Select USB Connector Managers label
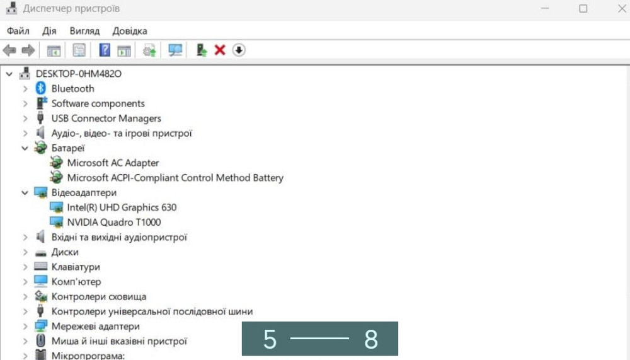The image size is (630, 360). click(x=106, y=119)
